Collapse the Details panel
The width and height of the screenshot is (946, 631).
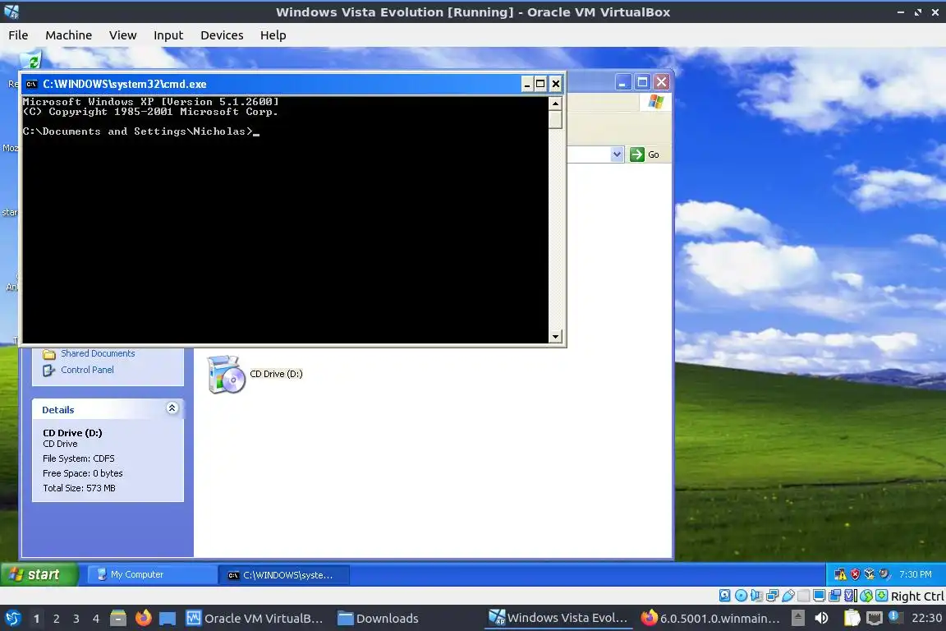pos(172,409)
